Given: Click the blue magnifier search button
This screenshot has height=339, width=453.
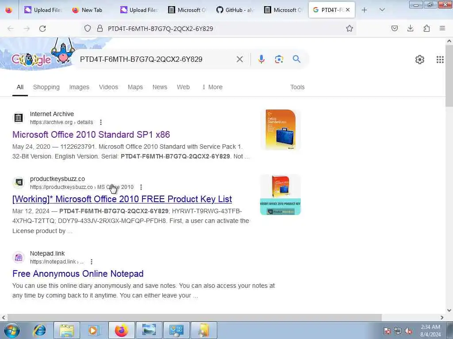Looking at the screenshot, I should coord(296,59).
